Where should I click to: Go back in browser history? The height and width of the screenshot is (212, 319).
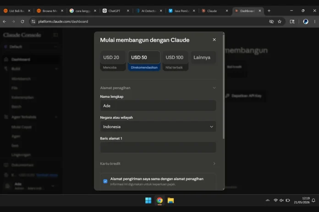coord(5,21)
